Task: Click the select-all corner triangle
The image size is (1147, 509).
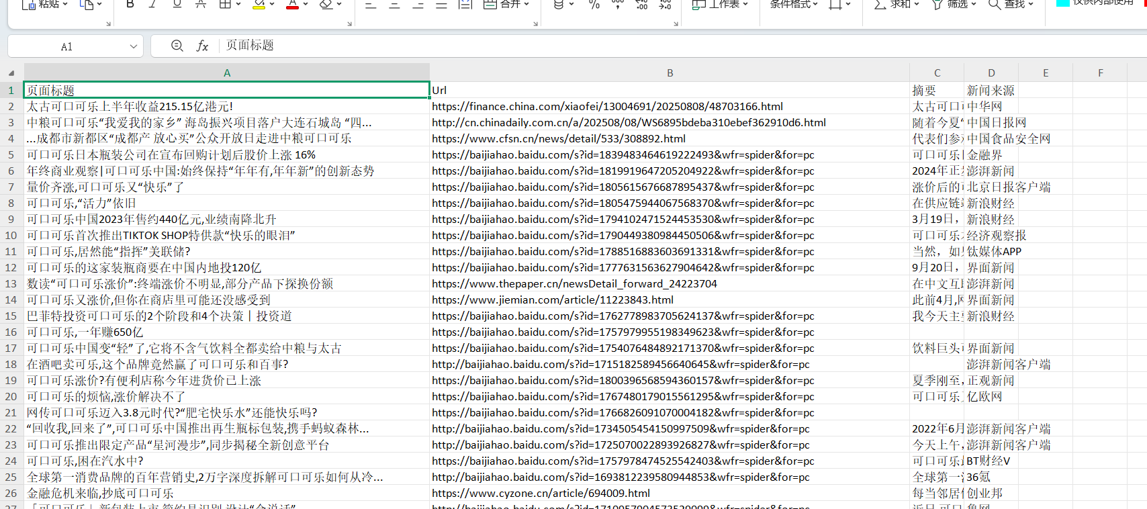Action: pyautogui.click(x=11, y=73)
